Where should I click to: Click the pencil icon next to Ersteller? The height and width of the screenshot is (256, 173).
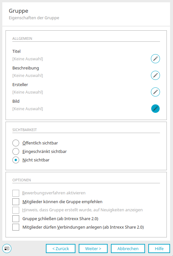(x=155, y=92)
